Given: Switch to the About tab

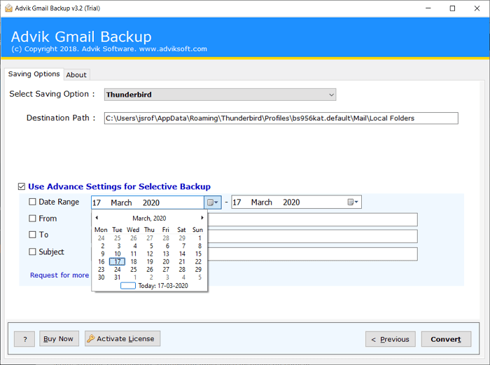Looking at the screenshot, I should [x=76, y=75].
